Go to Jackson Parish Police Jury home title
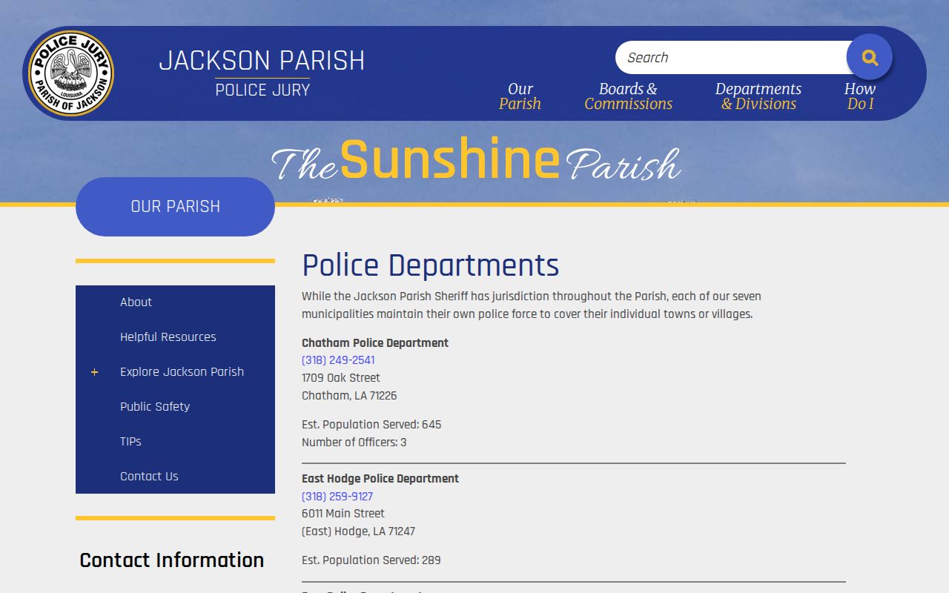The width and height of the screenshot is (949, 593). click(262, 73)
